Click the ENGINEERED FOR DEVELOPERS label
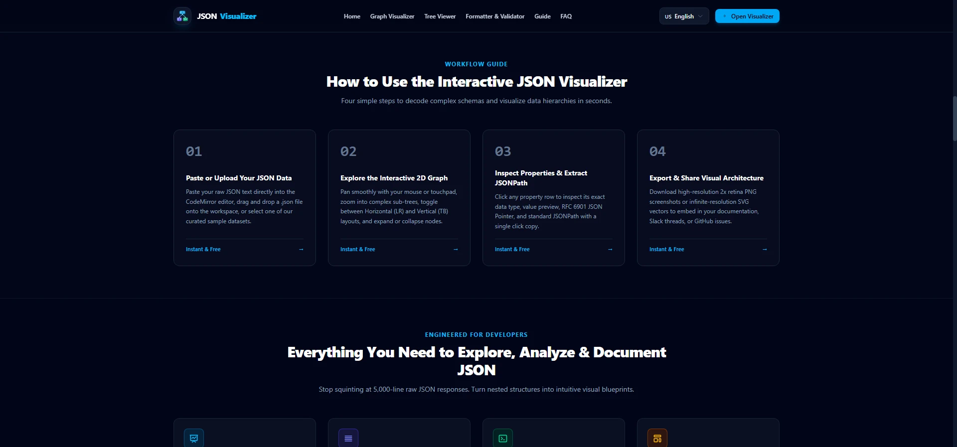The height and width of the screenshot is (447, 957). 476,335
